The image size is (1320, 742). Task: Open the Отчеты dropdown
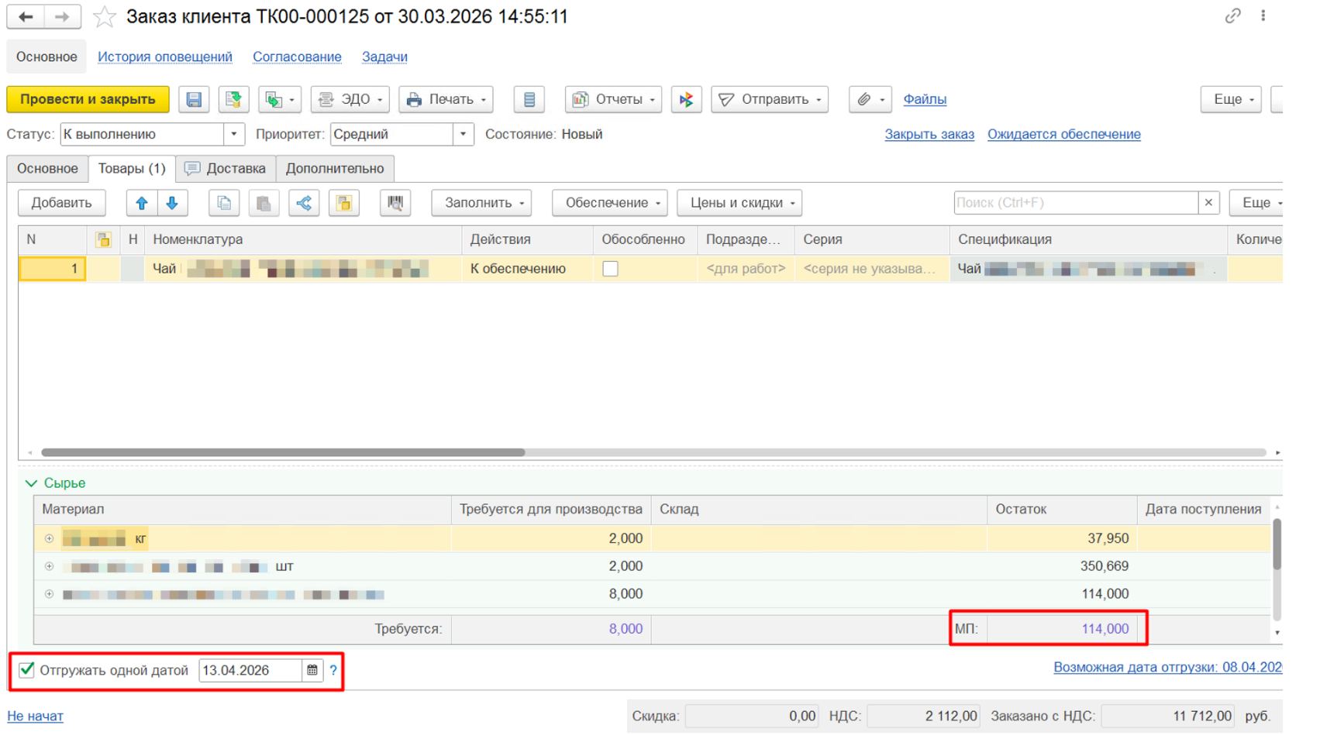(x=613, y=99)
